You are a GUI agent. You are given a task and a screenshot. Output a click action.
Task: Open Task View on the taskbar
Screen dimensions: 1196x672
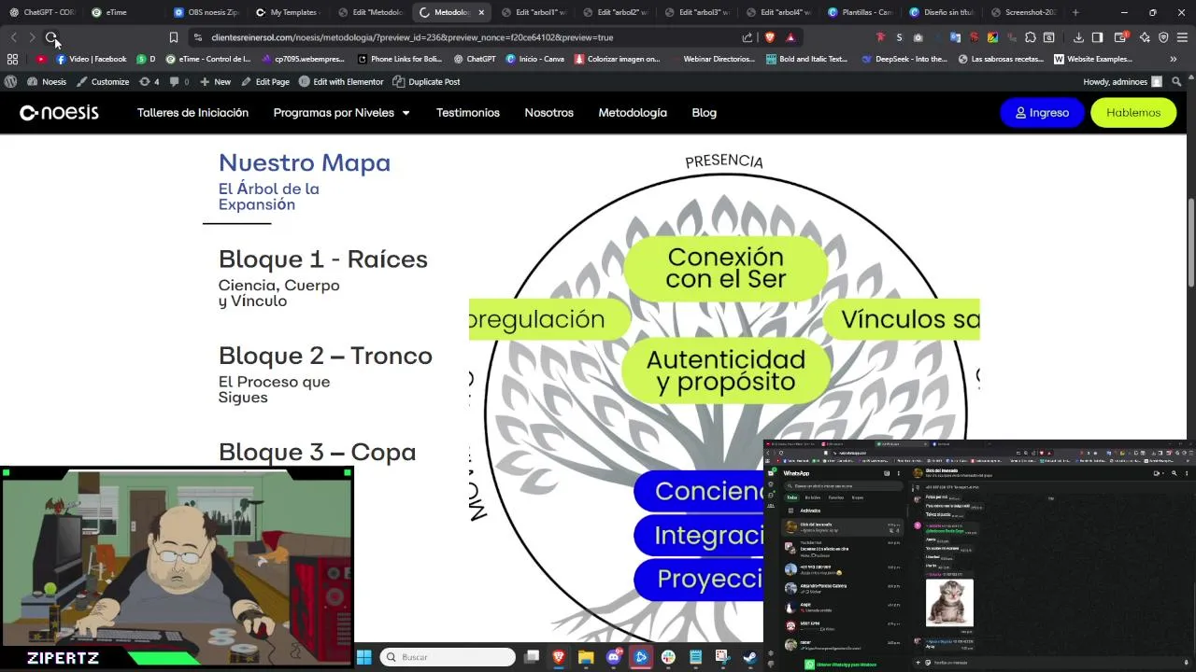532,657
